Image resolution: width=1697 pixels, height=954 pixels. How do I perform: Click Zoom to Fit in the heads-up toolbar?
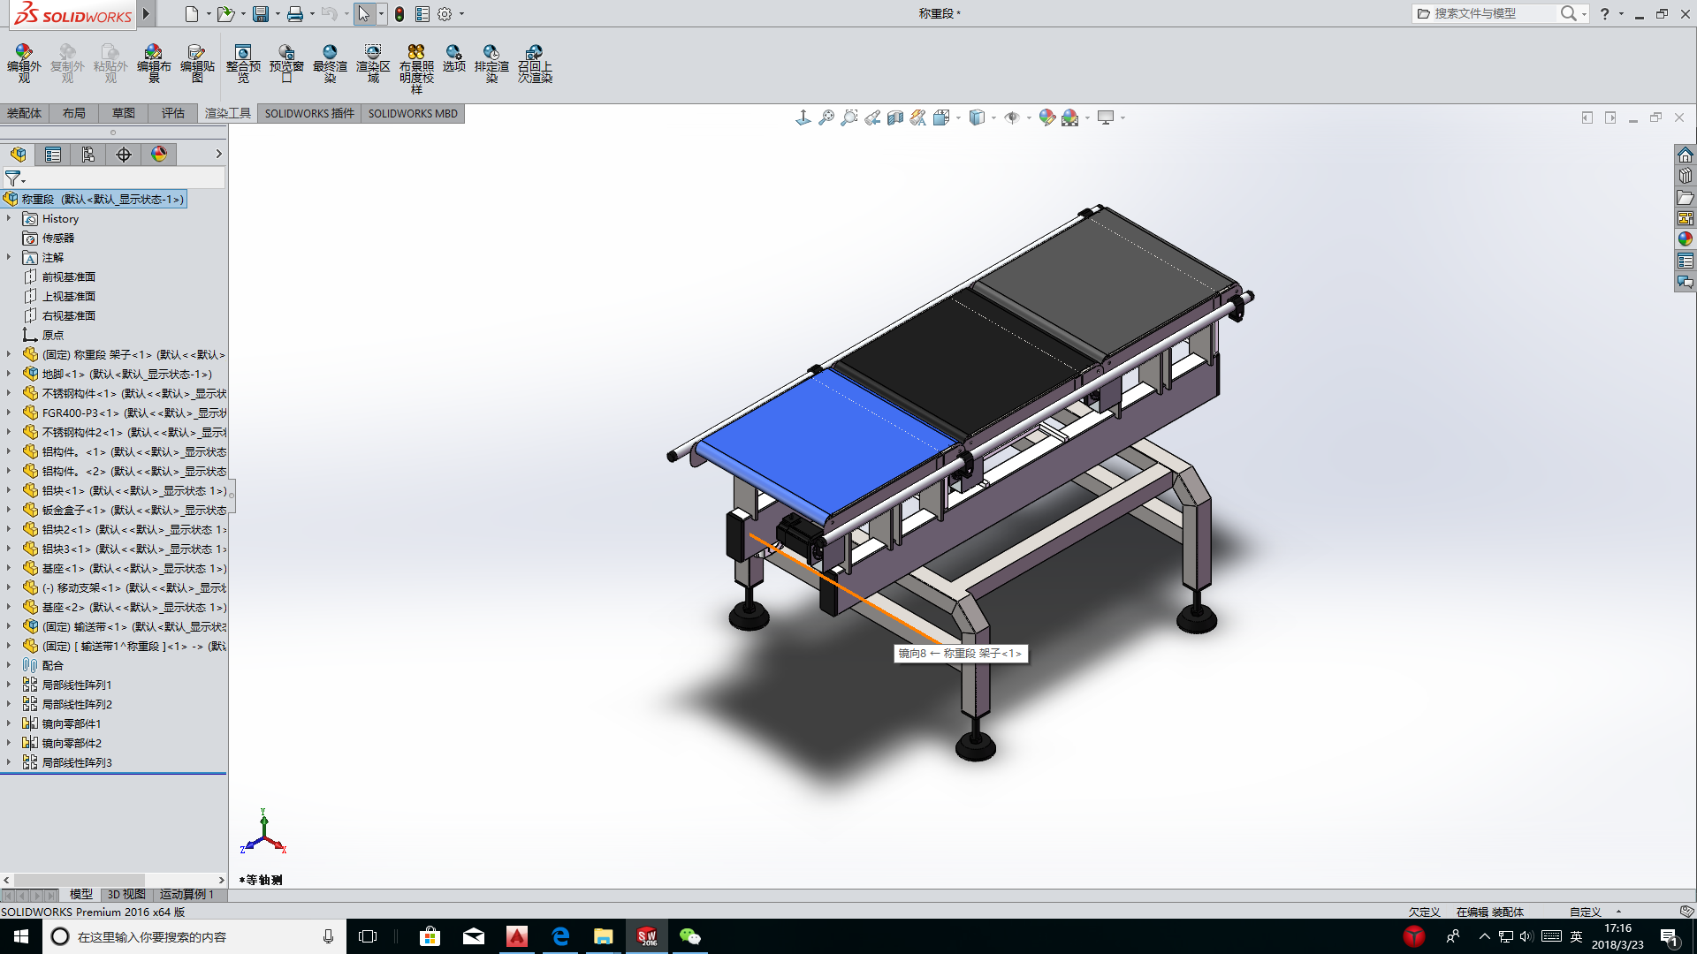826,117
